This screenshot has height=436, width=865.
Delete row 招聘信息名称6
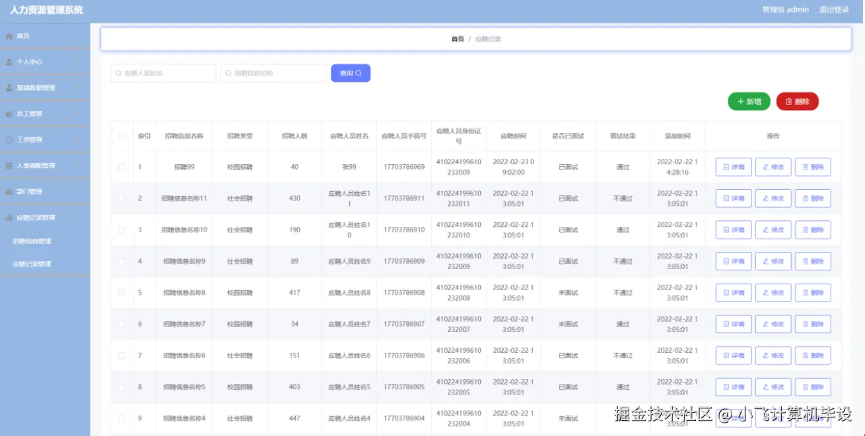813,356
